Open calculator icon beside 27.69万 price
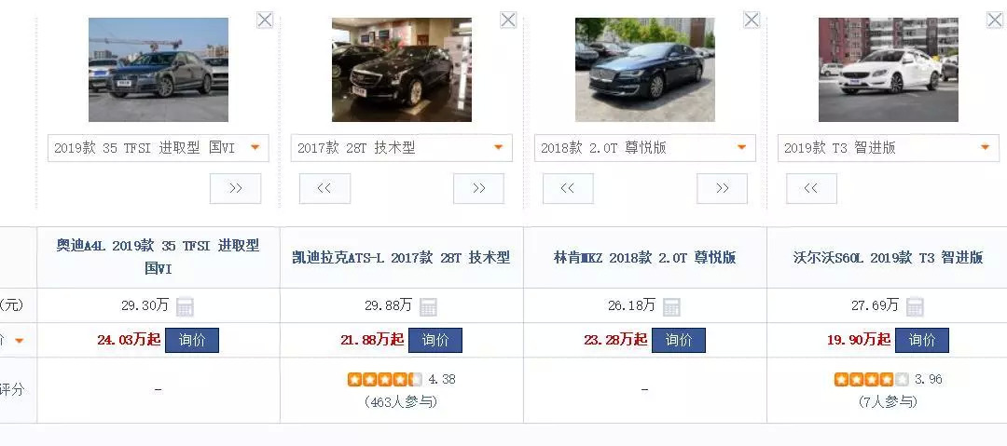This screenshot has width=1007, height=446. [x=915, y=306]
